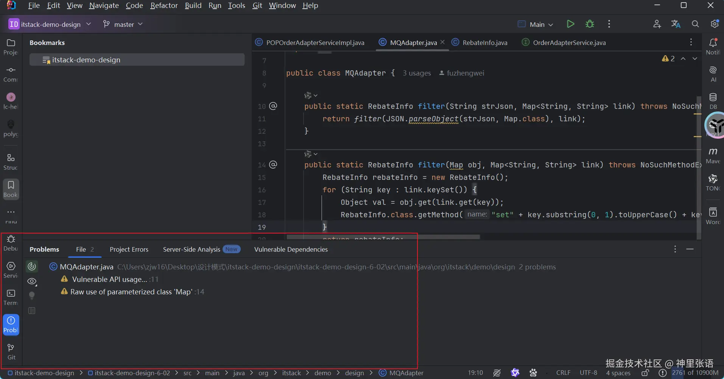Image resolution: width=724 pixels, height=379 pixels.
Task: Open Problems panel options (three dots)
Action: 675,249
